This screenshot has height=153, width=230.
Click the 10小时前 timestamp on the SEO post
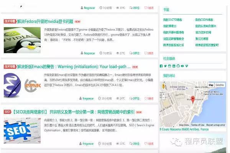pyautogui.click(x=105, y=144)
